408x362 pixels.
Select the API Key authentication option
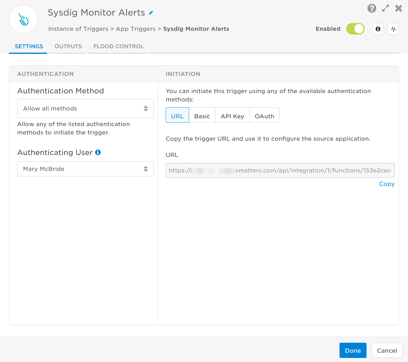(x=232, y=116)
